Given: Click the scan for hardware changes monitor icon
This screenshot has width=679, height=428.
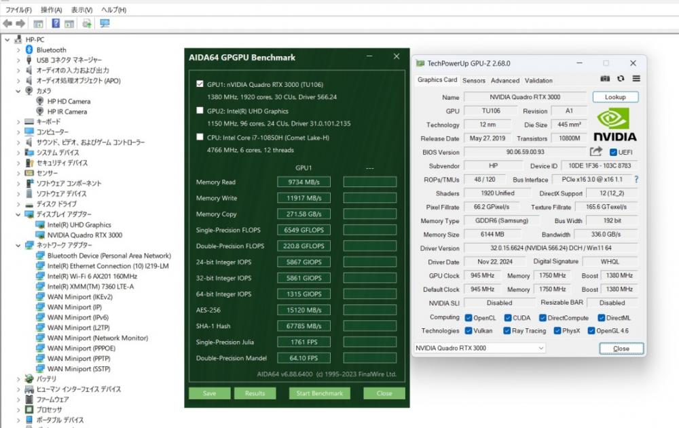Looking at the screenshot, I should [105, 23].
